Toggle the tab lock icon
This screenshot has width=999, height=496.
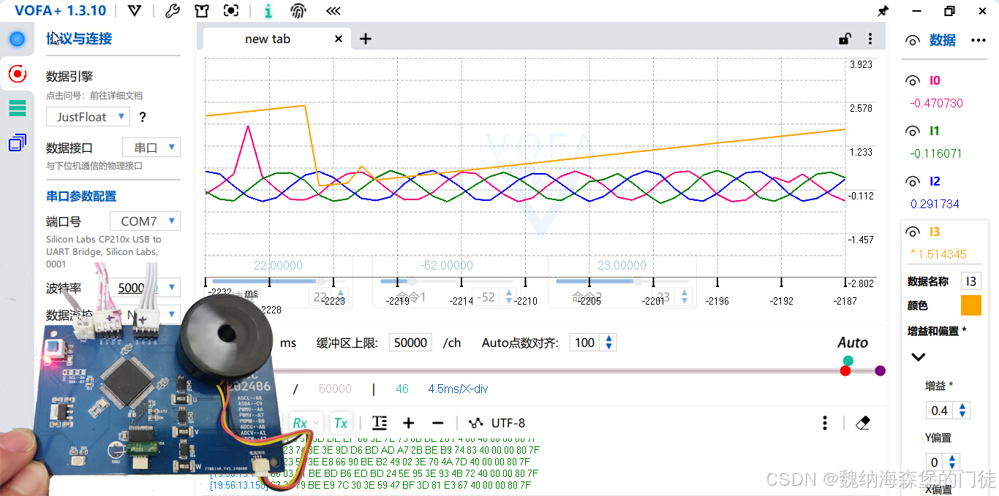845,39
